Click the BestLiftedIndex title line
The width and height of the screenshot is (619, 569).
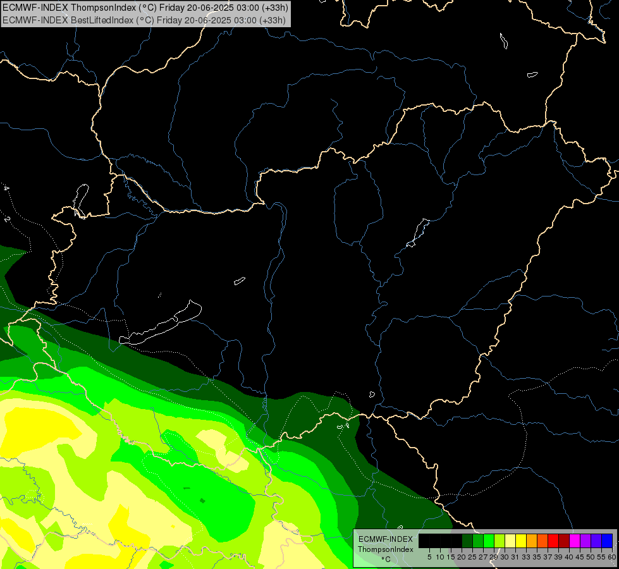pyautogui.click(x=144, y=20)
